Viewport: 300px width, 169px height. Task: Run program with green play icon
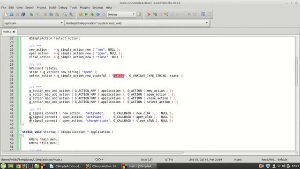(86, 15)
